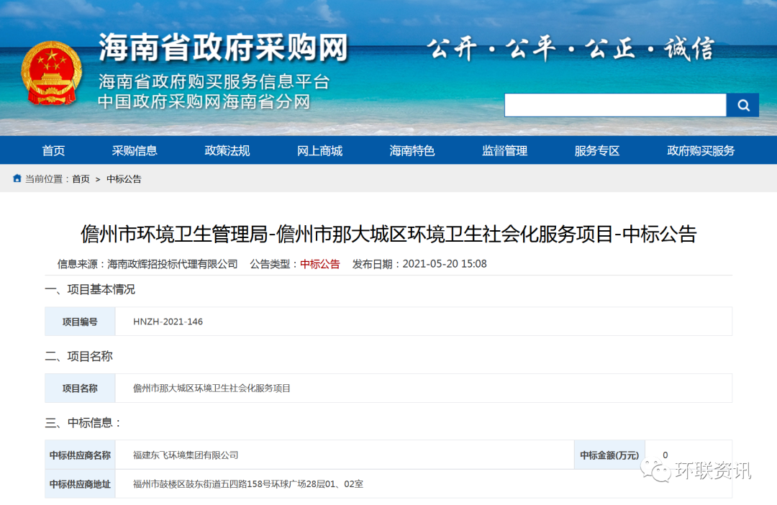Click the home icon in breadcrumb
This screenshot has width=777, height=505.
point(17,178)
